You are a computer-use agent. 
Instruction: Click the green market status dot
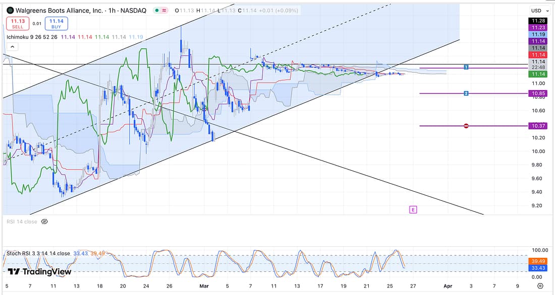click(x=157, y=11)
